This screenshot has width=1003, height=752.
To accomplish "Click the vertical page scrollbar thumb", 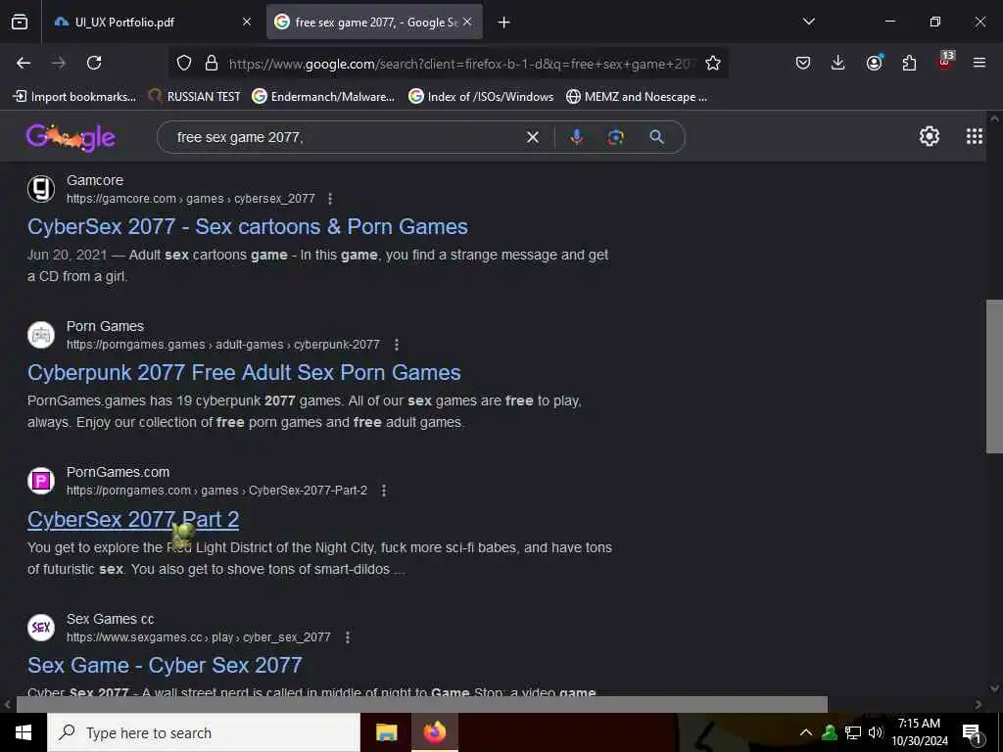I will click(x=994, y=377).
